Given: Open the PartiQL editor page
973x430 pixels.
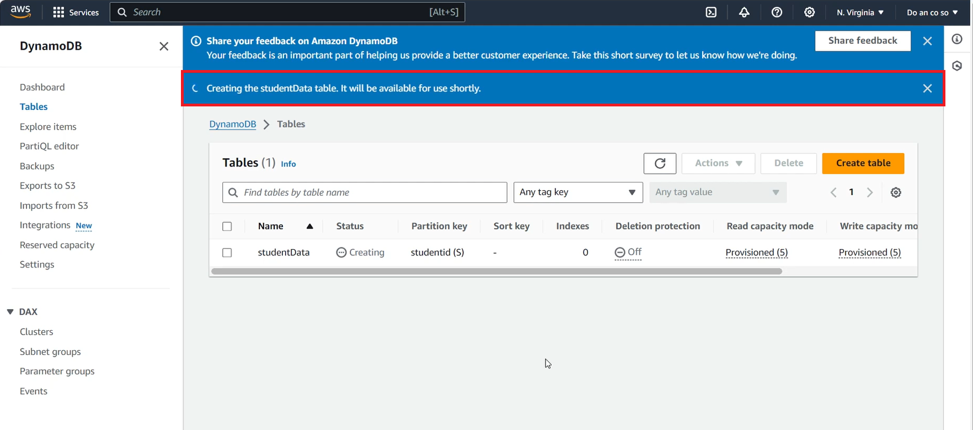Looking at the screenshot, I should point(49,146).
